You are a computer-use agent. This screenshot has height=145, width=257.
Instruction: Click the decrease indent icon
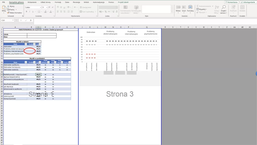coord(69,11)
